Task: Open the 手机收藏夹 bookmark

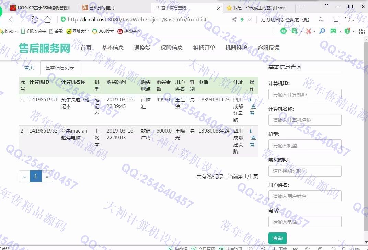Action: pos(33,31)
